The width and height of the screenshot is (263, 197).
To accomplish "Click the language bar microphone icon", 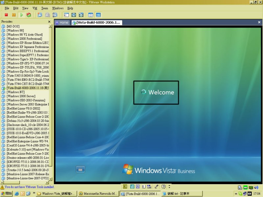I will tap(156, 186).
